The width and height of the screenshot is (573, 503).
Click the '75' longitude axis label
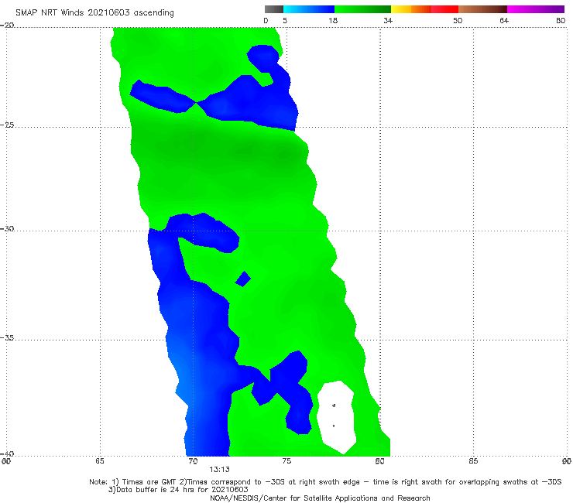(286, 461)
